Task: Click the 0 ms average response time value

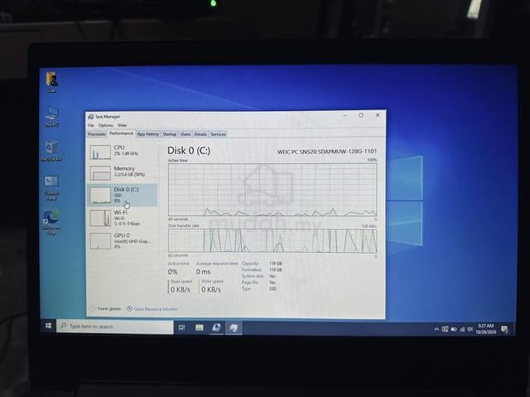Action: point(203,272)
